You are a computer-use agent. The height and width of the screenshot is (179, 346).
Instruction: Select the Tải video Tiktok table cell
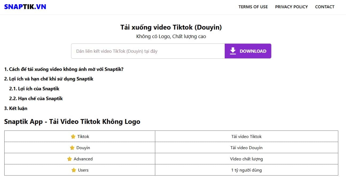click(246, 137)
